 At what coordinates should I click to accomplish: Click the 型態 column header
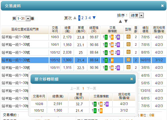point(128,30)
